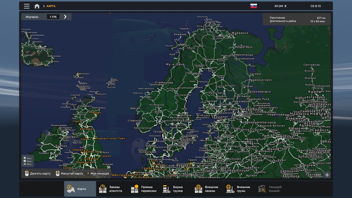This screenshot has width=352, height=198.
Task: Select Смоленск on the map
Action: (x=264, y=151)
